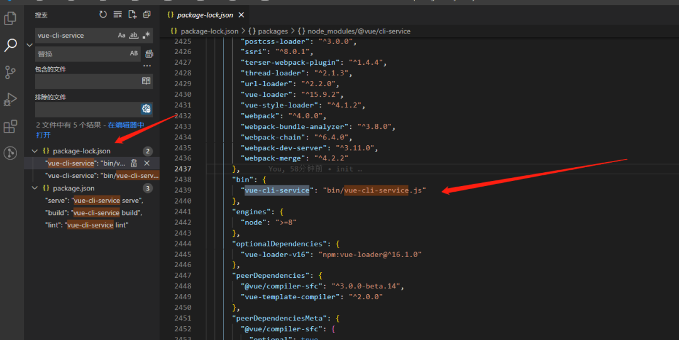Toggle Match Case in search box

[x=122, y=35]
